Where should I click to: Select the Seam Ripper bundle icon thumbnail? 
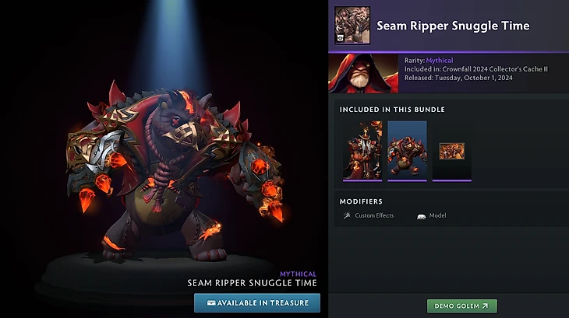tap(352, 26)
